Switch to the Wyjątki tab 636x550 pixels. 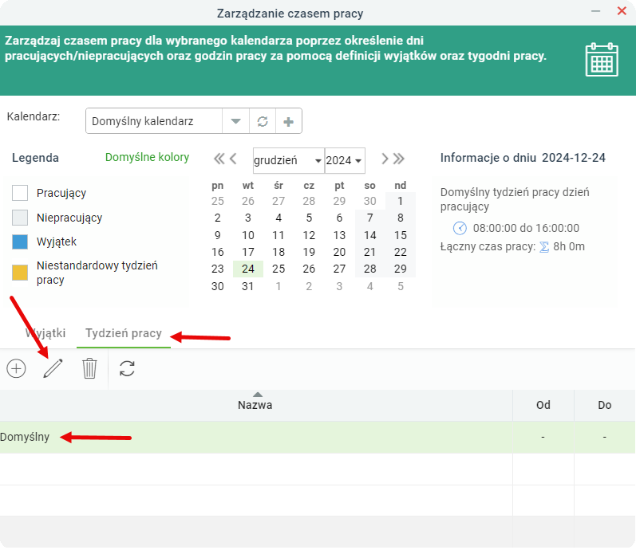45,333
